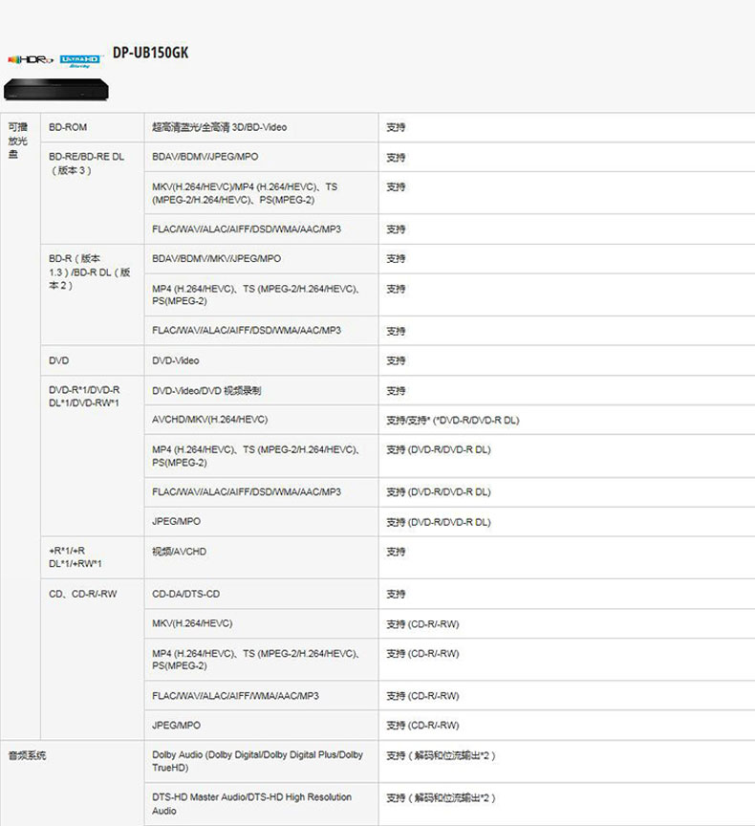Click the HDR10+ logo icon
The image size is (755, 826).
[x=29, y=60]
